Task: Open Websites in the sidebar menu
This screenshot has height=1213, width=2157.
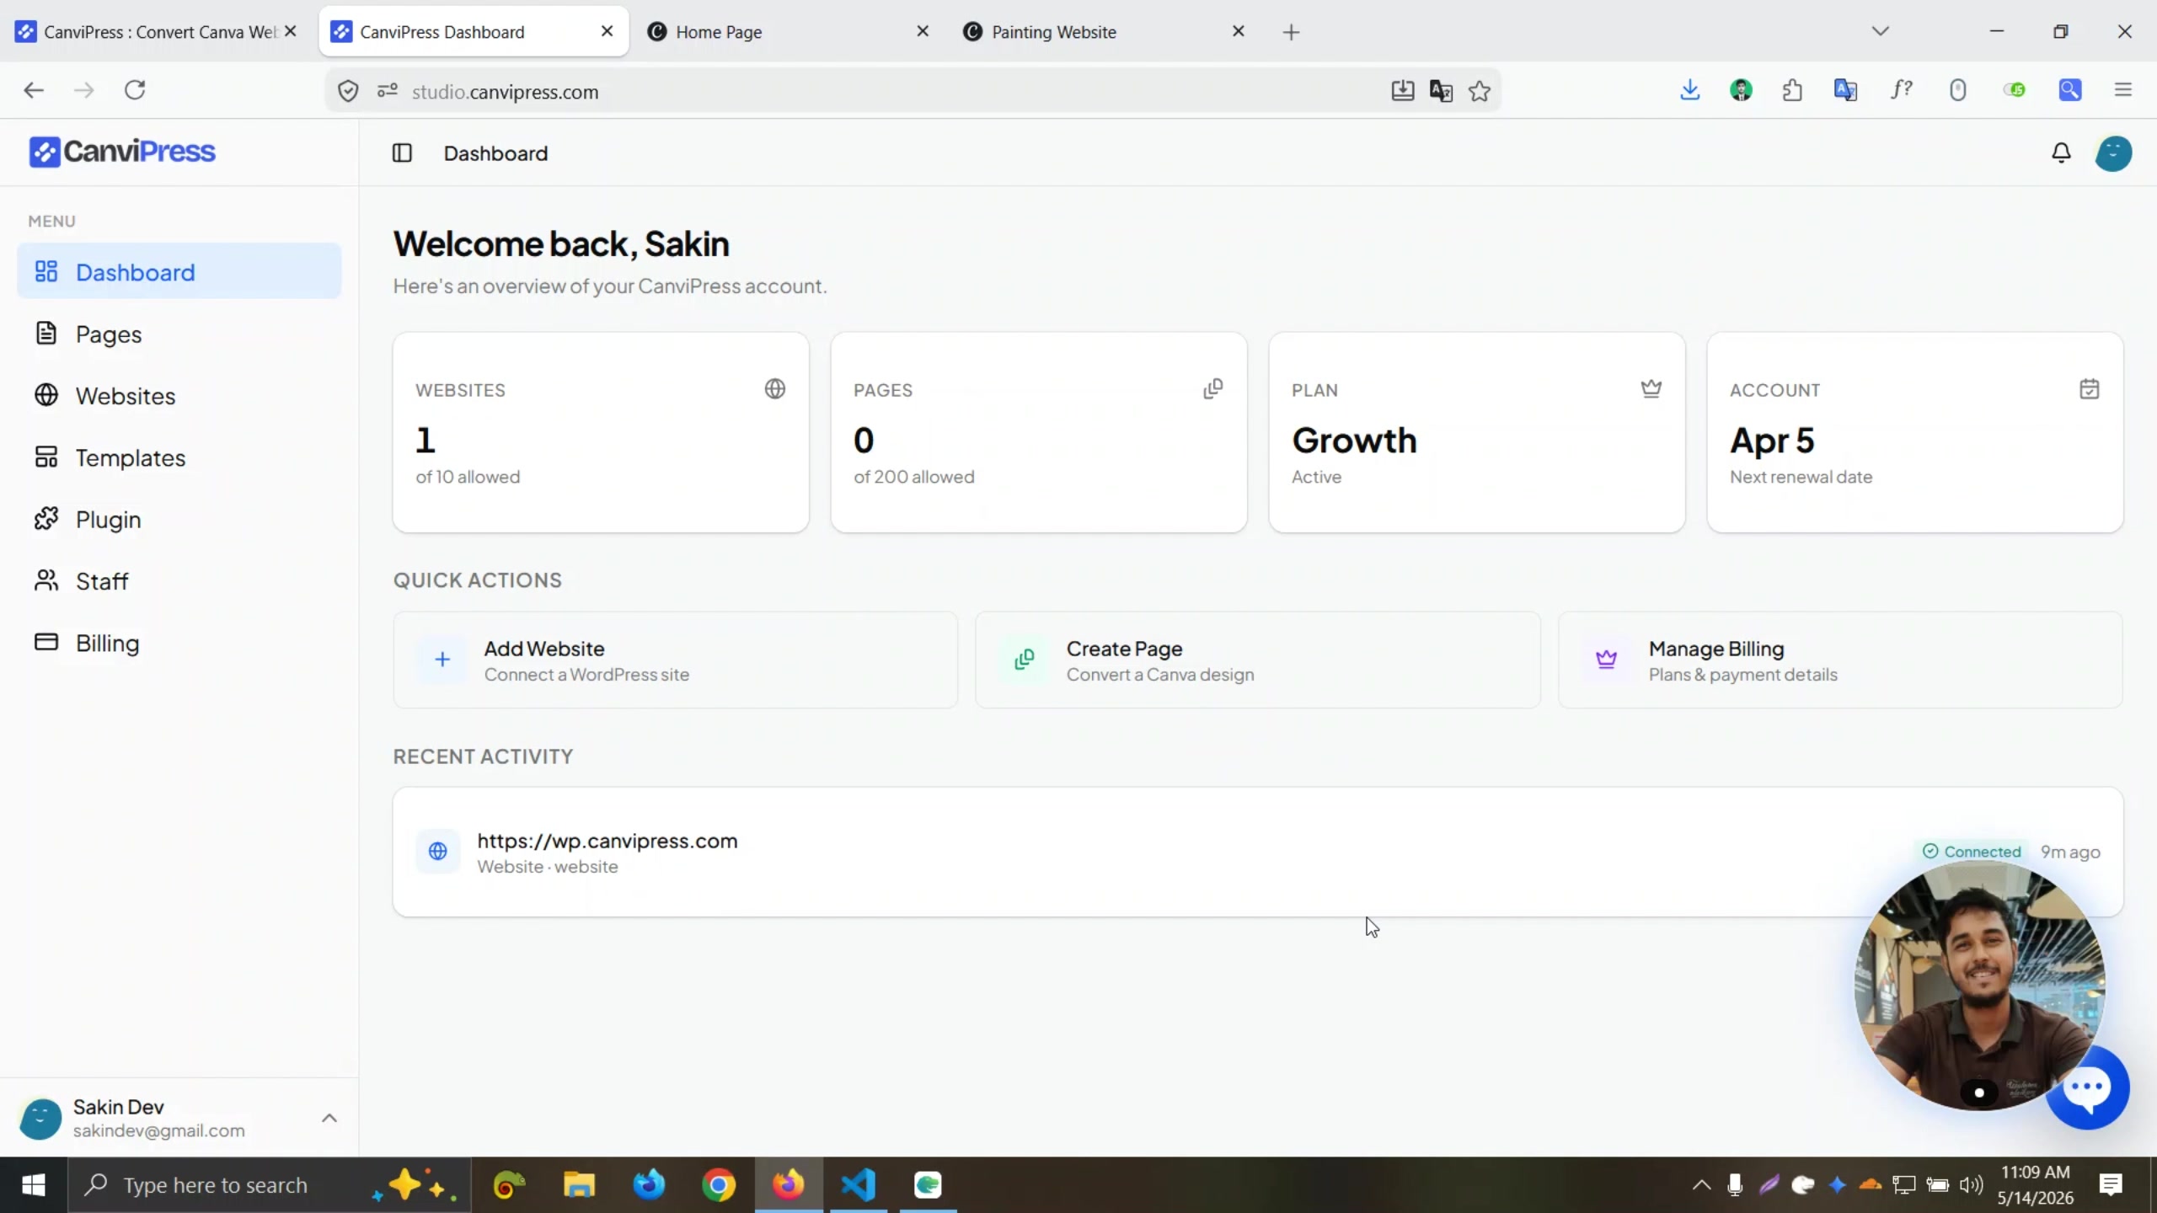Action: [x=179, y=396]
